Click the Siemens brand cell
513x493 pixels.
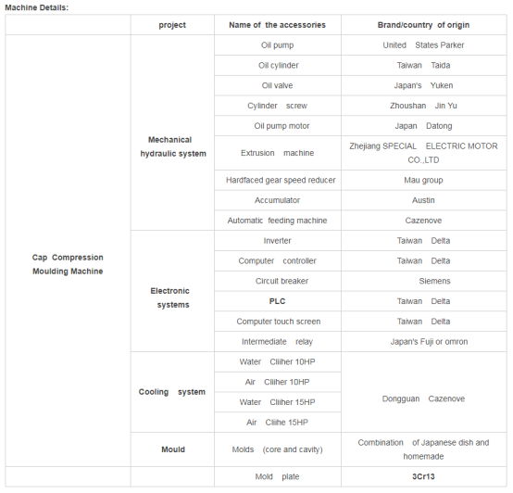pyautogui.click(x=424, y=281)
